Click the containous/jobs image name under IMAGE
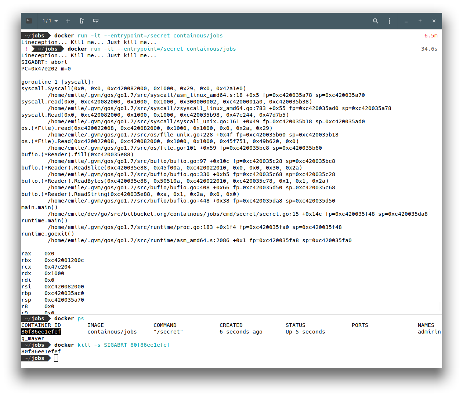This screenshot has width=463, height=397. pyautogui.click(x=112, y=332)
